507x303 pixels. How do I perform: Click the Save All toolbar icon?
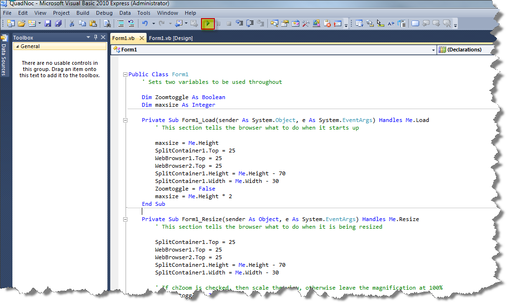[58, 23]
